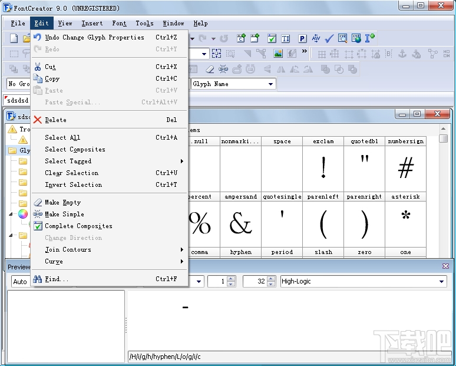Collapse the tree node beside the color wheel
The image size is (456, 366).
[x=11, y=214]
